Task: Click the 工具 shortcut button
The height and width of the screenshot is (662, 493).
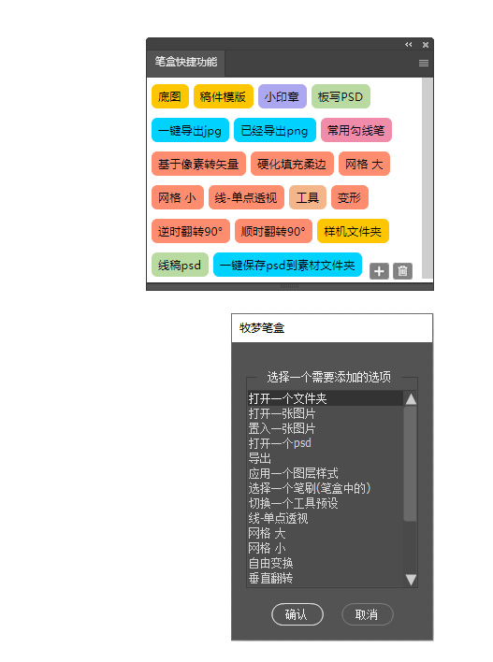Action: tap(308, 197)
